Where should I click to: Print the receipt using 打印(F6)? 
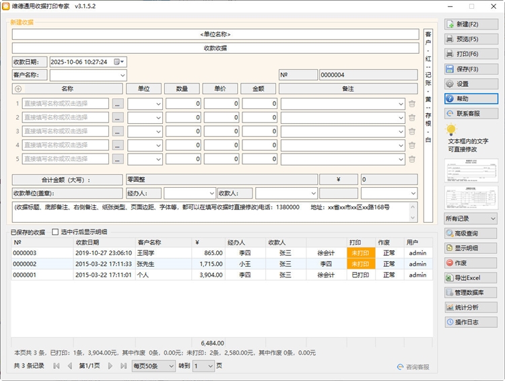pos(471,54)
